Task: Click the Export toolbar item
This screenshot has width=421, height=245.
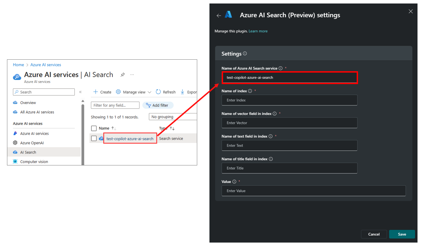Action: (x=188, y=92)
